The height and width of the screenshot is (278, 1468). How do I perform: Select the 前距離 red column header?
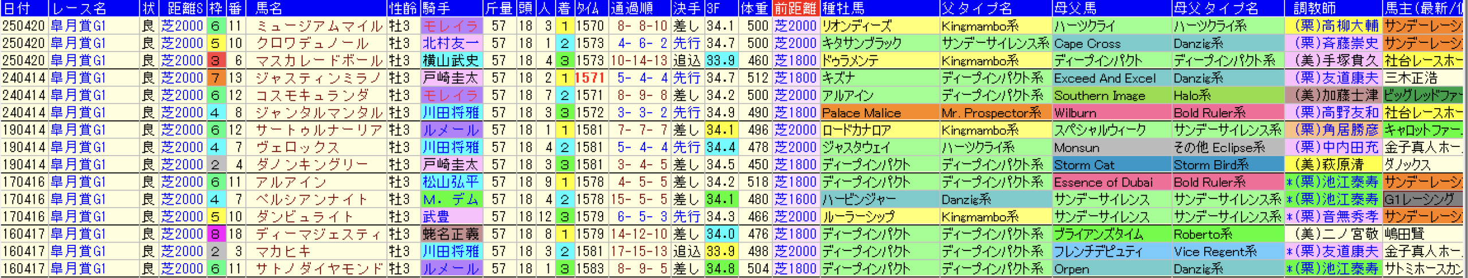point(795,9)
